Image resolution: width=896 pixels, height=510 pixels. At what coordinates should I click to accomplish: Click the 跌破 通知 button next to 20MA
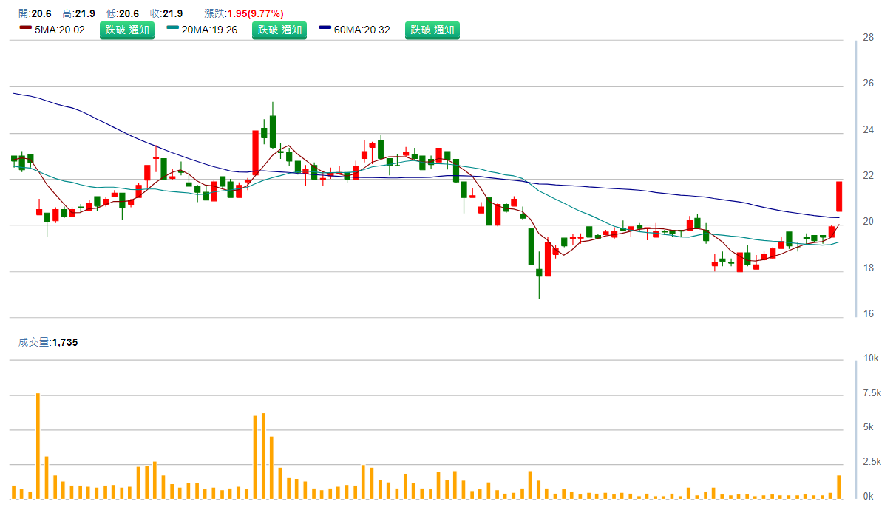279,30
